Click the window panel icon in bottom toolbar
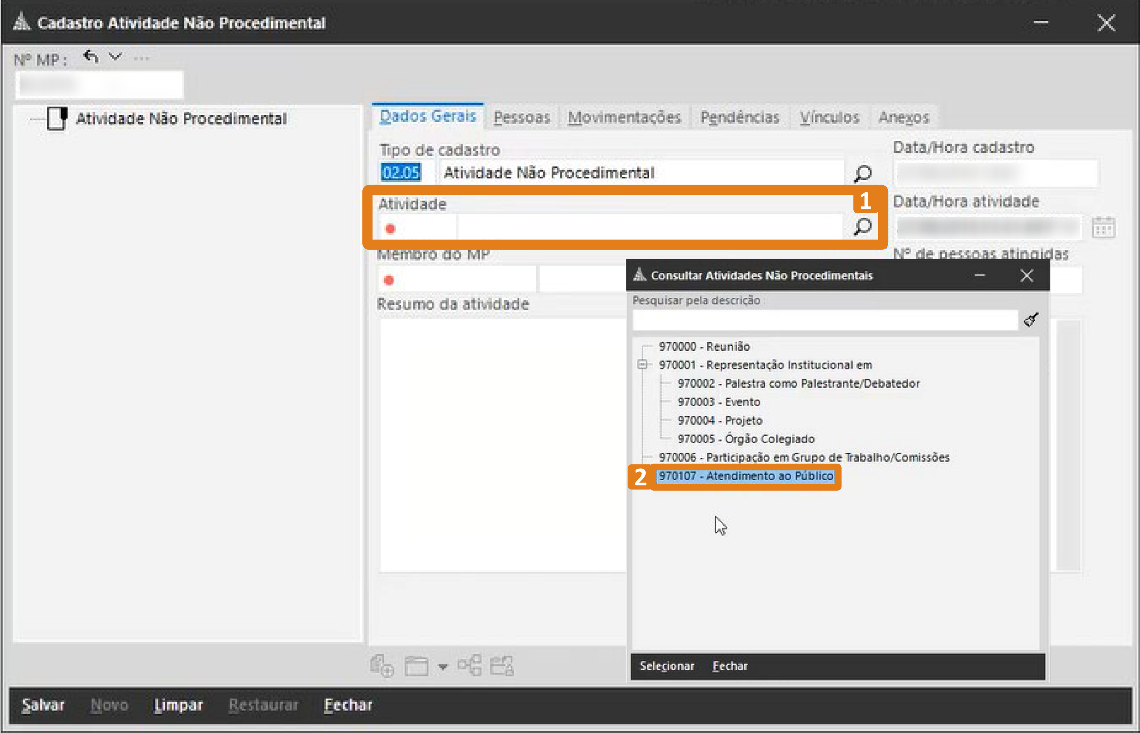The height and width of the screenshot is (733, 1140). point(416,666)
